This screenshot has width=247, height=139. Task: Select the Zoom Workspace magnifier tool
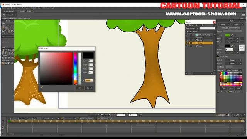point(6,63)
